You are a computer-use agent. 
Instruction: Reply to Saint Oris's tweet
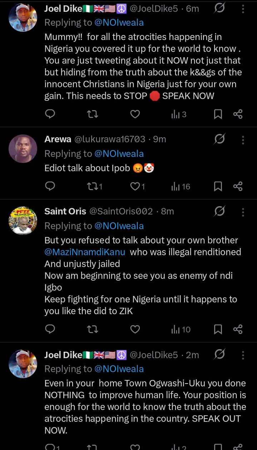[x=50, y=329]
